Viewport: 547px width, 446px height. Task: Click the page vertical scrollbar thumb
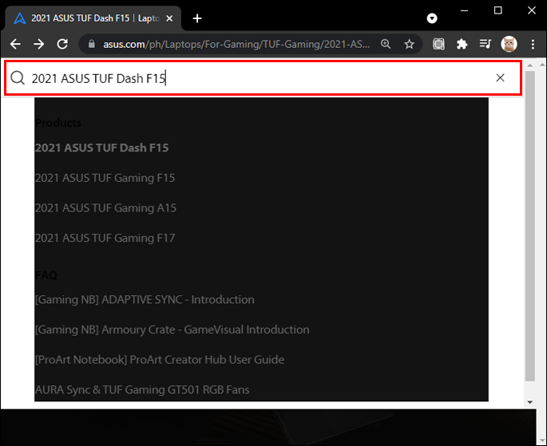tap(530, 226)
